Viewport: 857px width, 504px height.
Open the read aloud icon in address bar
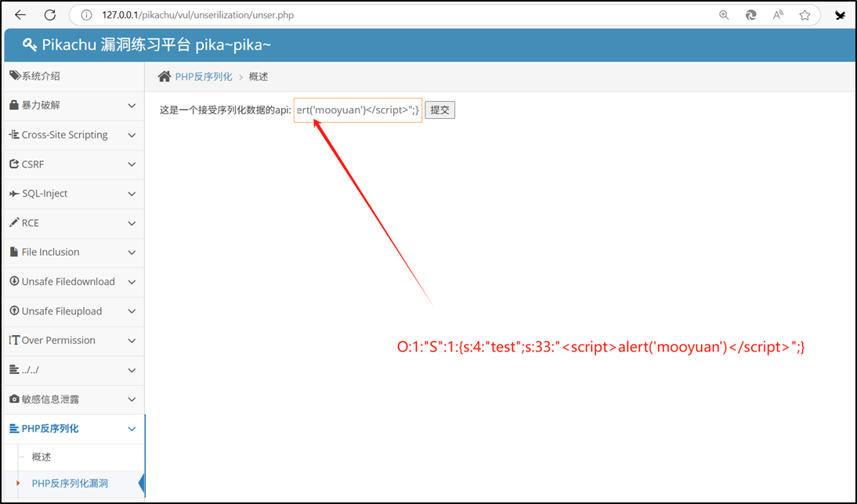[x=778, y=16]
